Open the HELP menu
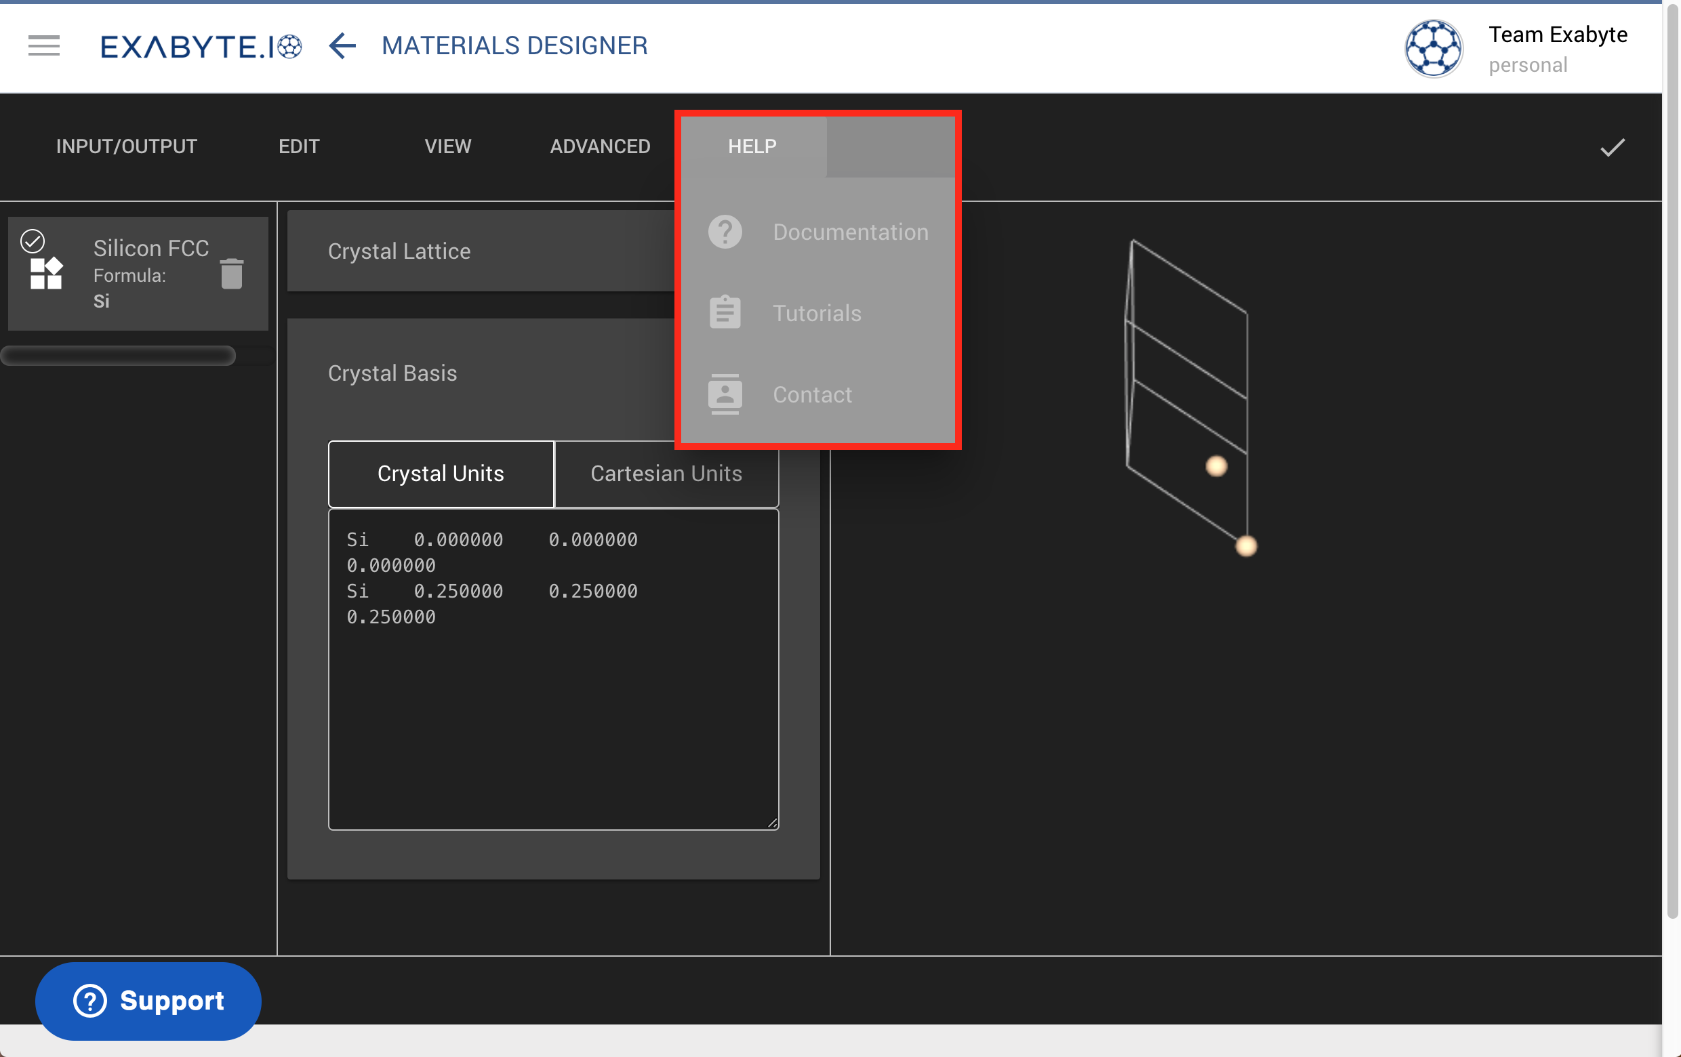The height and width of the screenshot is (1057, 1681). (752, 146)
